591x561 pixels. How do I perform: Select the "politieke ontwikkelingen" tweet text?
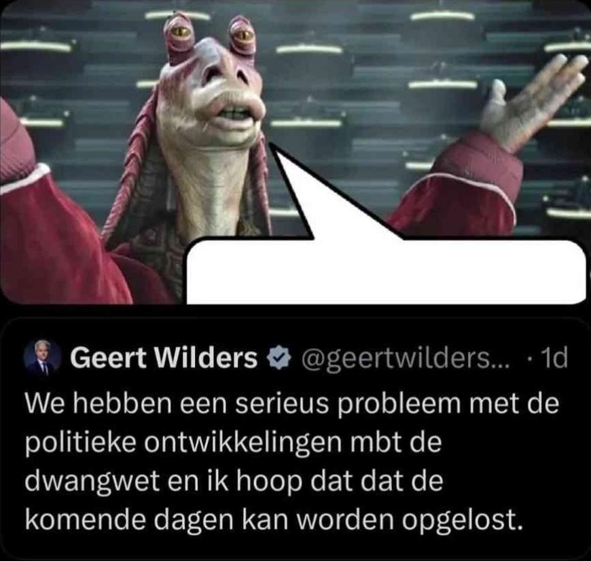(183, 444)
